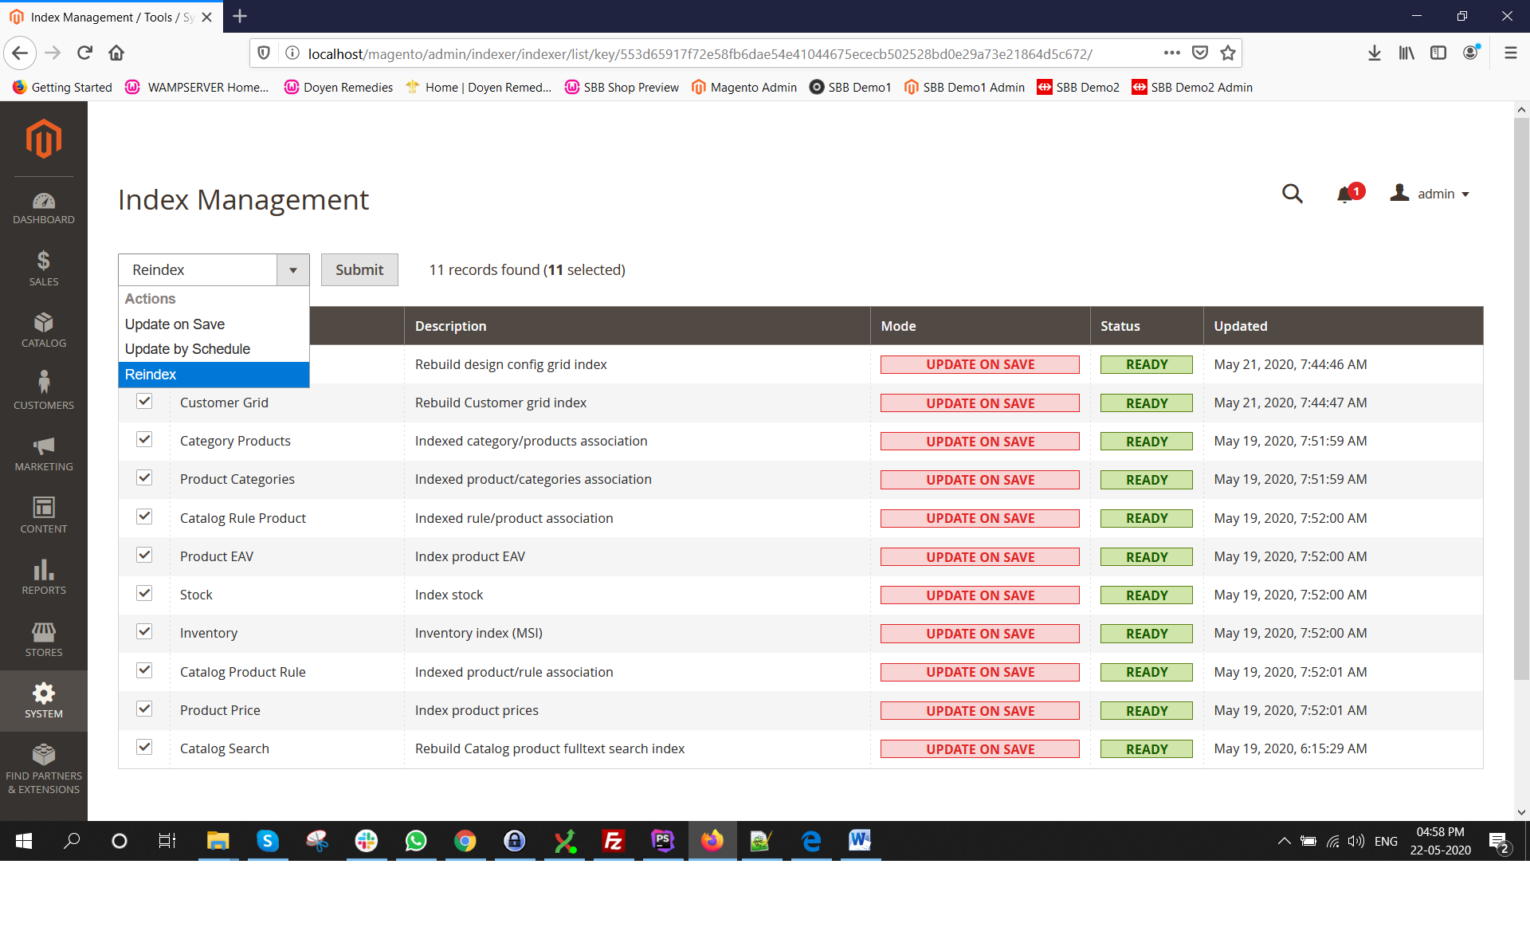This screenshot has width=1530, height=927.
Task: Deselect the Stock index checkbox
Action: (144, 593)
